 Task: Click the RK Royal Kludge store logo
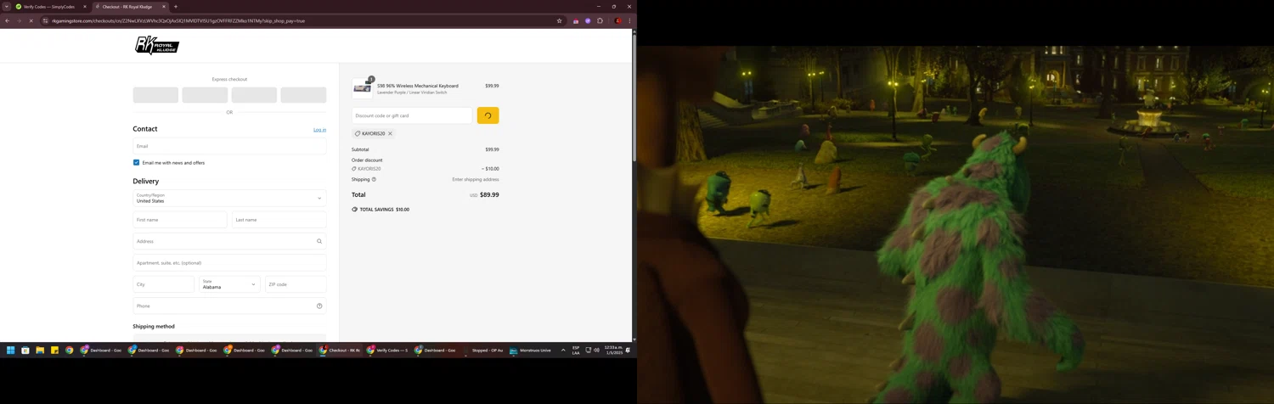point(157,45)
